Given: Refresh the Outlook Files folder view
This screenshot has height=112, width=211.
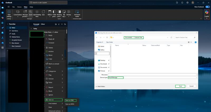Looking at the screenshot, I should tap(171, 38).
